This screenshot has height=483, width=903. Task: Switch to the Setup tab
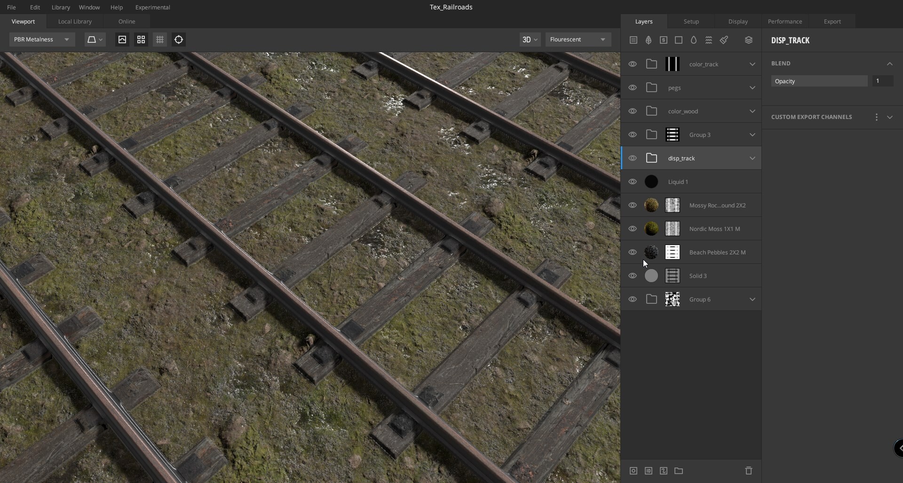click(691, 21)
